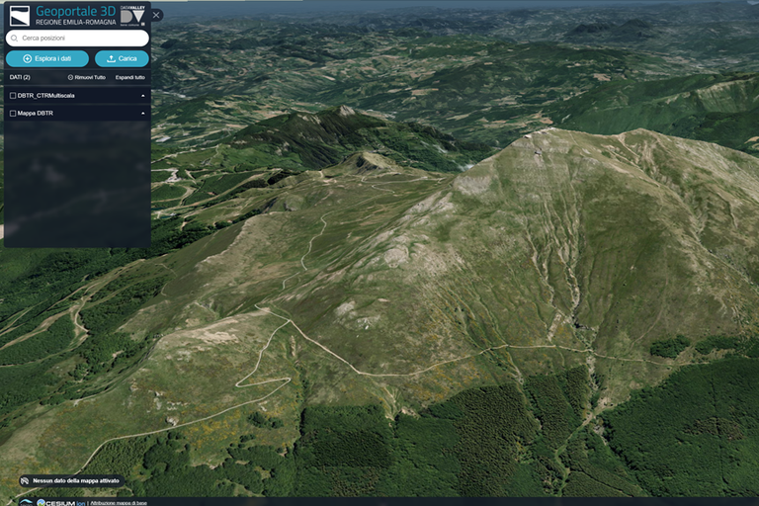Viewport: 759px width, 506px height.
Task: Click the Nessun dato della mappa attivato message
Action: [x=76, y=481]
